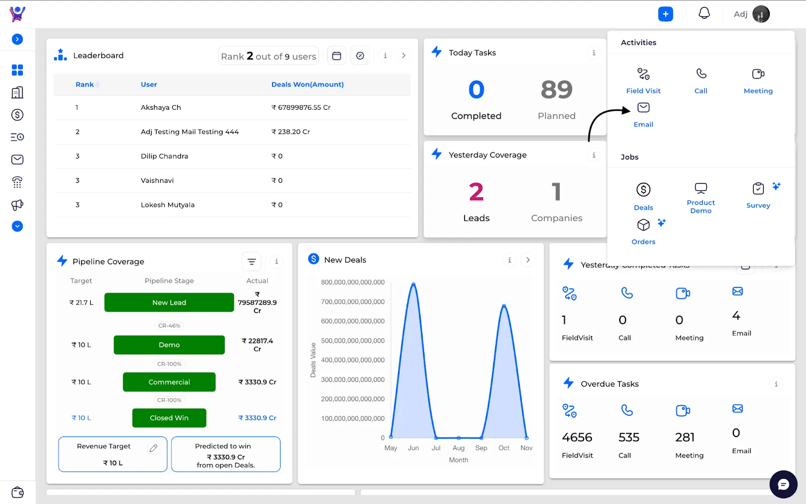806x504 pixels.
Task: Click the User column header
Action: (149, 85)
